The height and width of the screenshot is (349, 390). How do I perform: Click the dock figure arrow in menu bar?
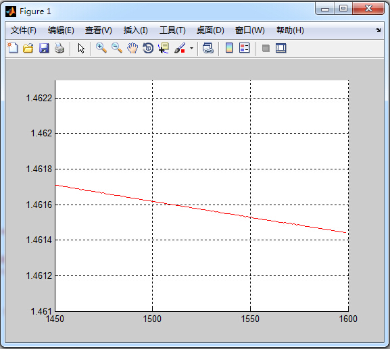tap(378, 30)
